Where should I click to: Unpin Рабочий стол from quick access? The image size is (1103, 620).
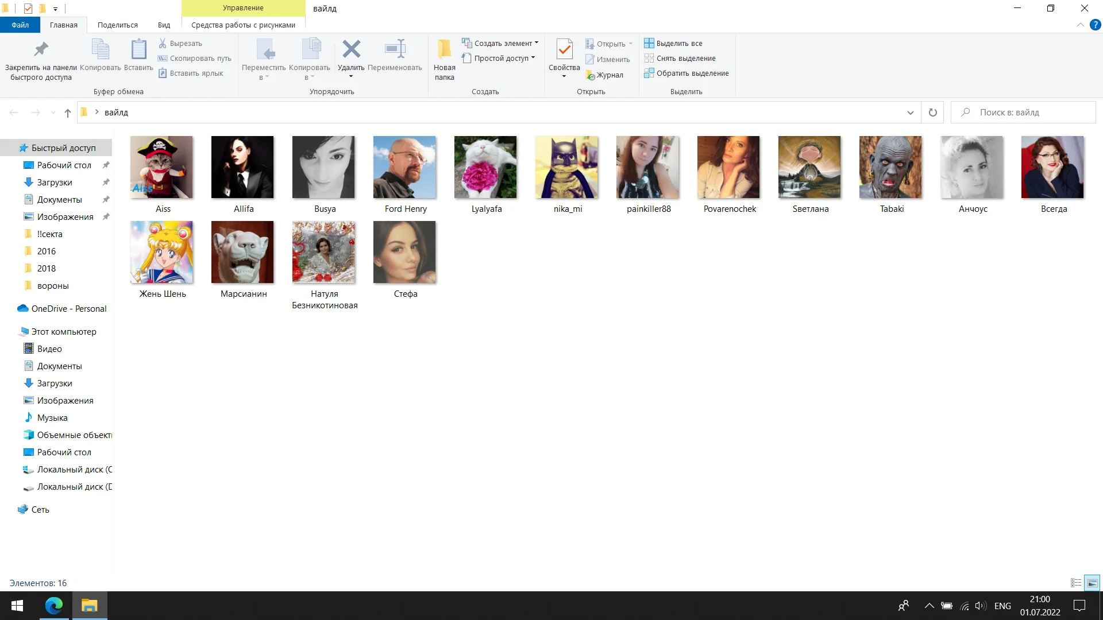[106, 165]
